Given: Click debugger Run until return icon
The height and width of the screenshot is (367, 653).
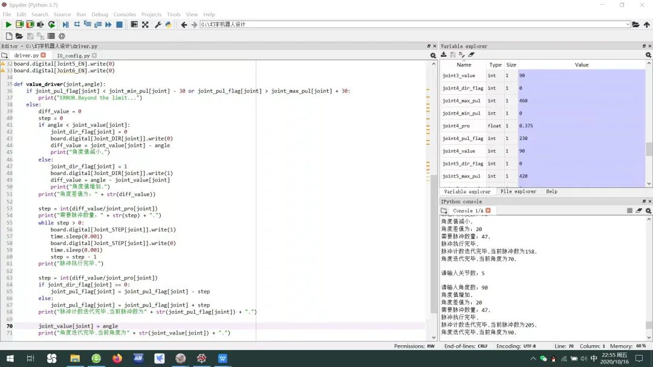Looking at the screenshot, I should pos(98,25).
